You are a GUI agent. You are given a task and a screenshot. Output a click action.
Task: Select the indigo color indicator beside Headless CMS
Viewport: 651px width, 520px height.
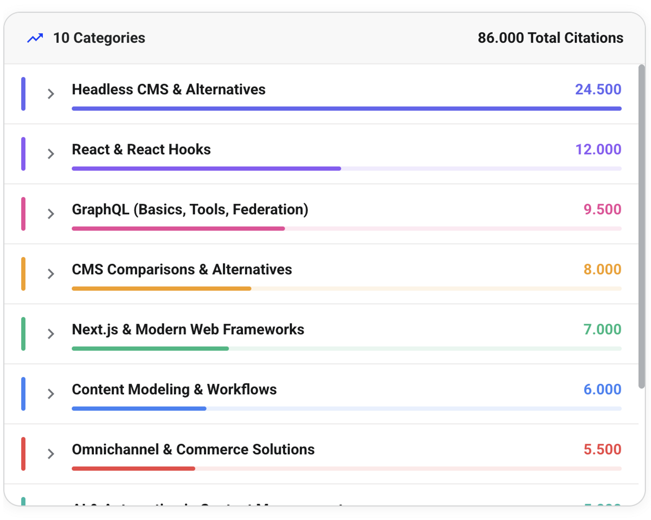(x=24, y=93)
